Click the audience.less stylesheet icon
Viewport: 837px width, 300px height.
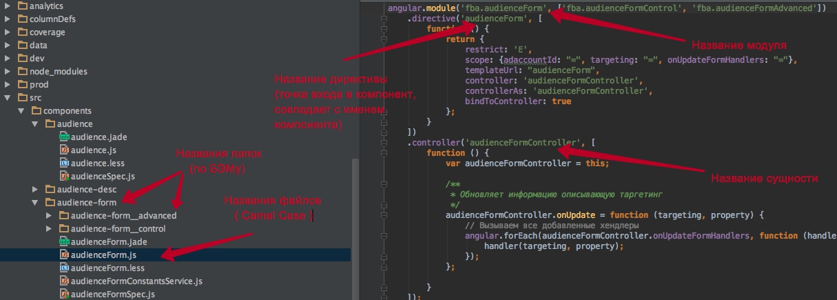[65, 163]
